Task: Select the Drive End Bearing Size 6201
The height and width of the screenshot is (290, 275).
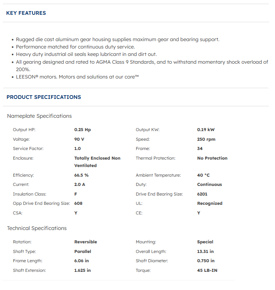Action: 202,194
